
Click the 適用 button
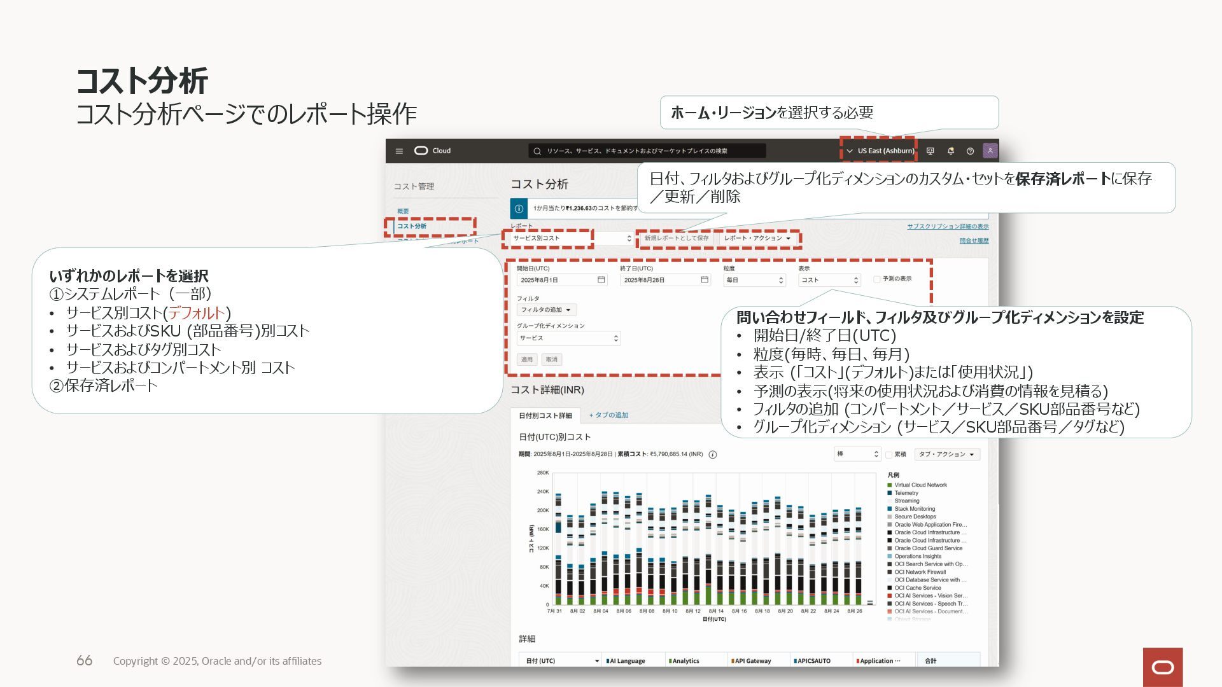point(526,360)
